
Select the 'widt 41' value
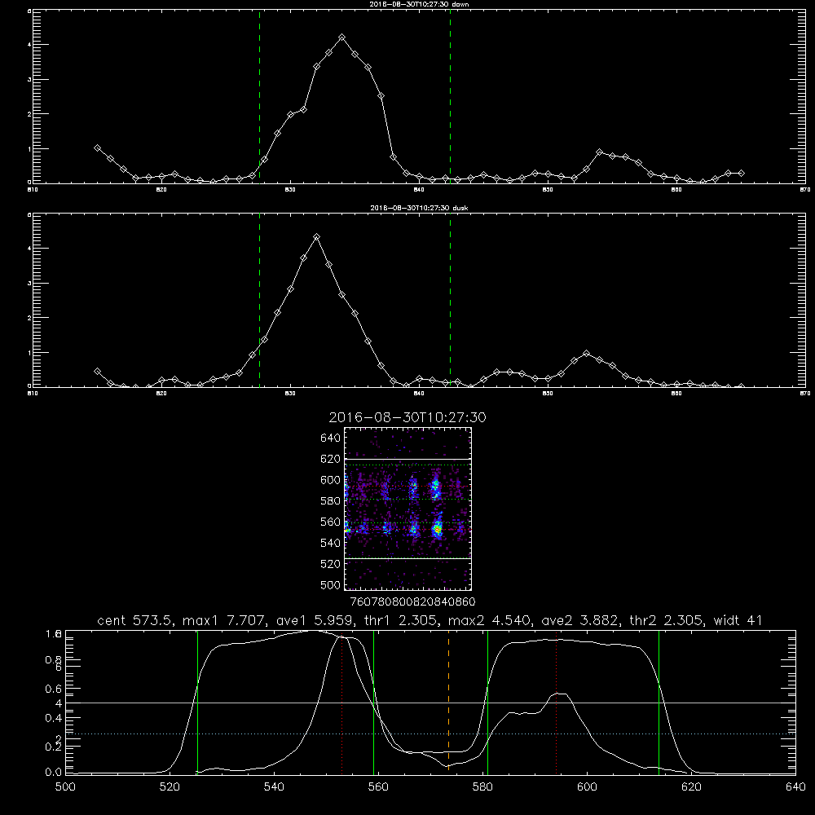[738, 620]
